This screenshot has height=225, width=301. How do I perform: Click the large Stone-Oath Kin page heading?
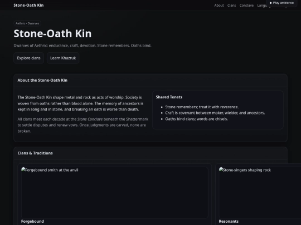[x=52, y=33]
